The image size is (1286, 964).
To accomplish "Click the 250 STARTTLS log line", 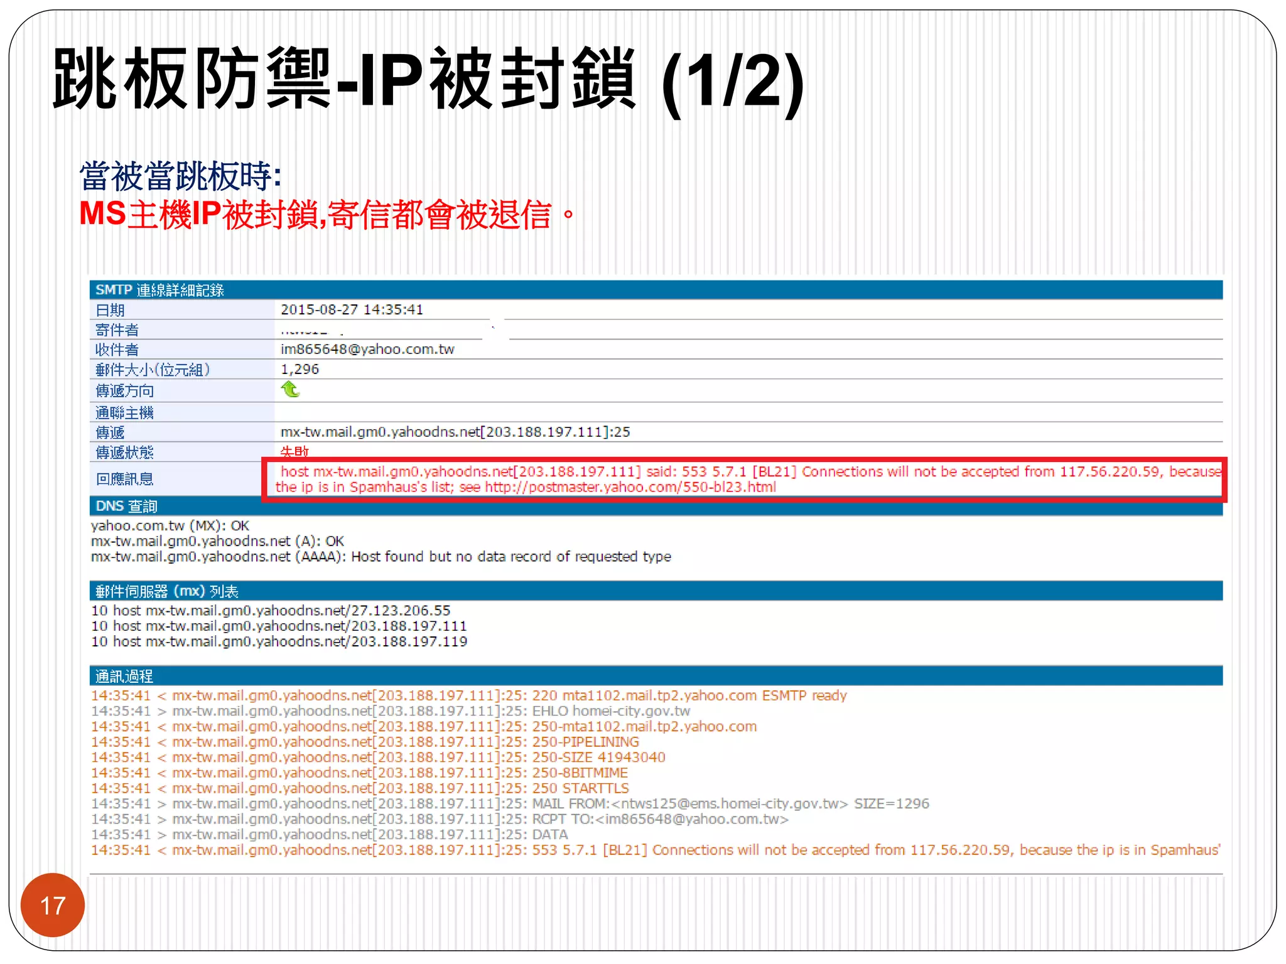I will coord(360,788).
